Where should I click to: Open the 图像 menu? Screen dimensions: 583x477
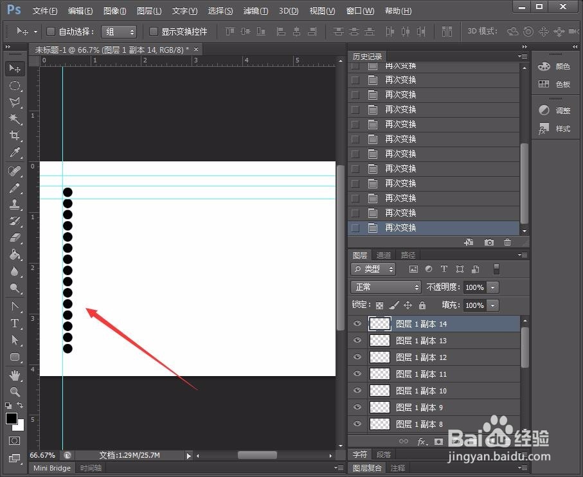click(114, 11)
